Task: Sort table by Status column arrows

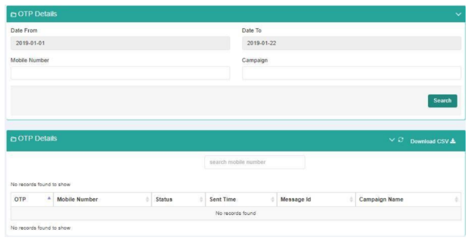Action: (x=201, y=199)
